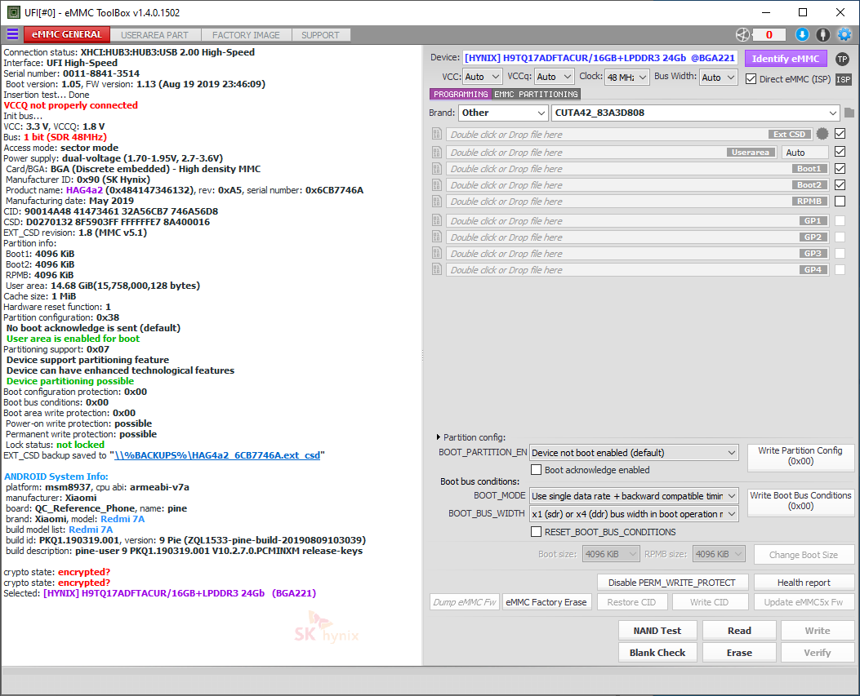
Task: Click the red counter box showing 0
Action: click(x=769, y=35)
